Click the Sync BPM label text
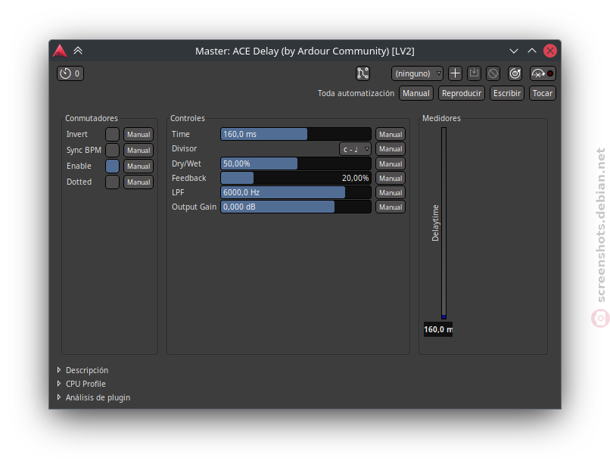 pos(84,150)
